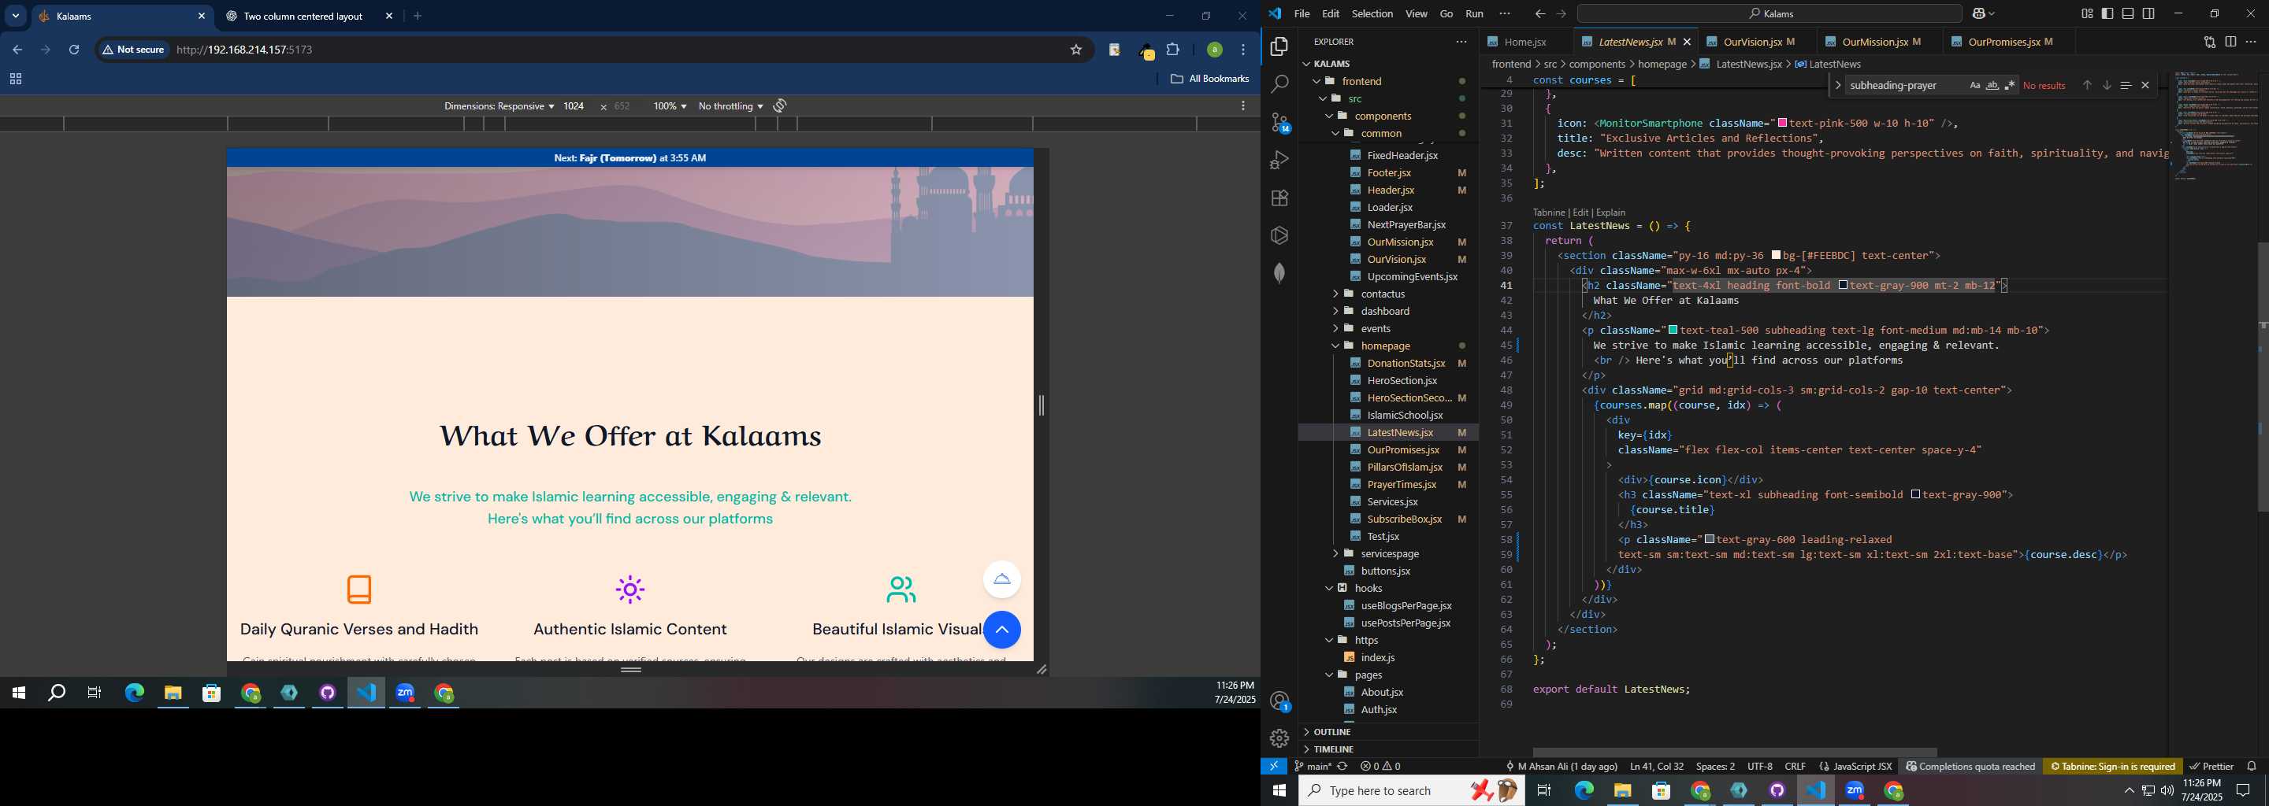This screenshot has width=2269, height=806.
Task: Expand the TIMELINE section
Action: [1333, 749]
